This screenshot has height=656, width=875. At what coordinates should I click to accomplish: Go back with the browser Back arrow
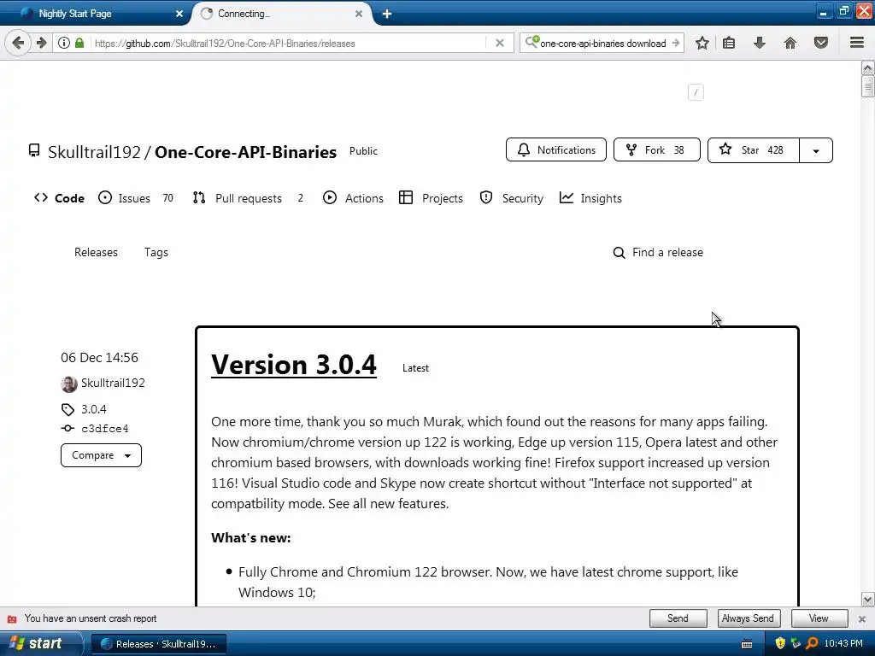coord(18,43)
